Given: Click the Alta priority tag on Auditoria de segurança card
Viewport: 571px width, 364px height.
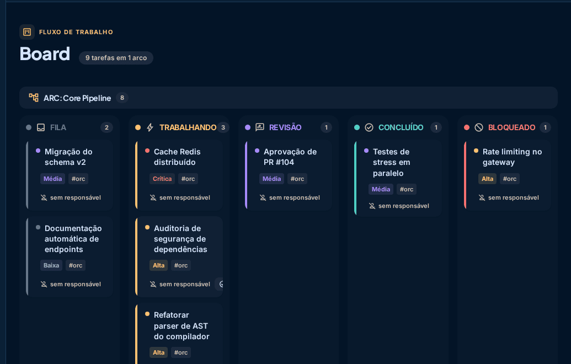Looking at the screenshot, I should (158, 265).
